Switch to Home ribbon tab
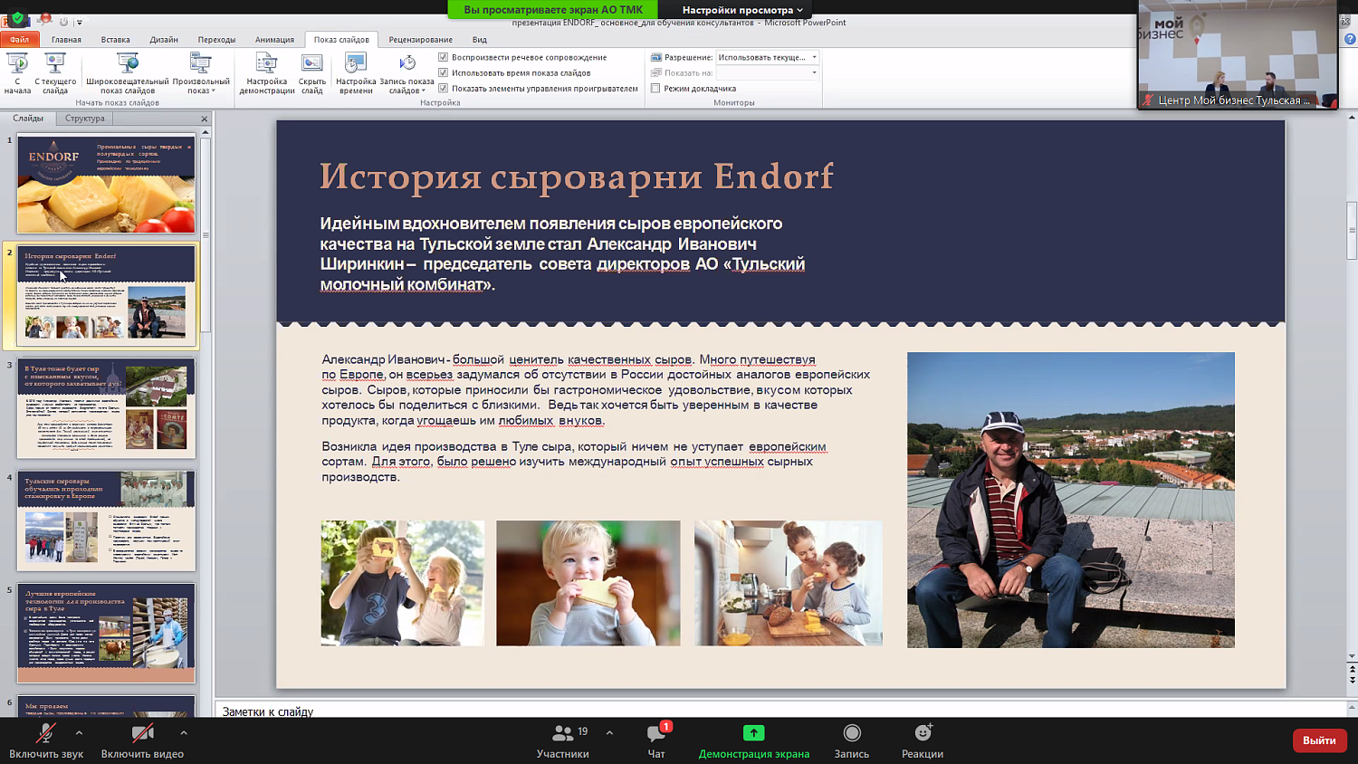This screenshot has height=764, width=1358. click(66, 40)
